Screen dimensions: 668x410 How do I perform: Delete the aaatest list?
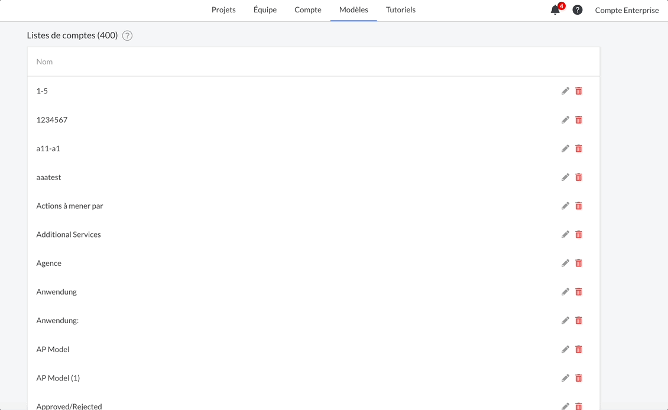[x=579, y=177]
